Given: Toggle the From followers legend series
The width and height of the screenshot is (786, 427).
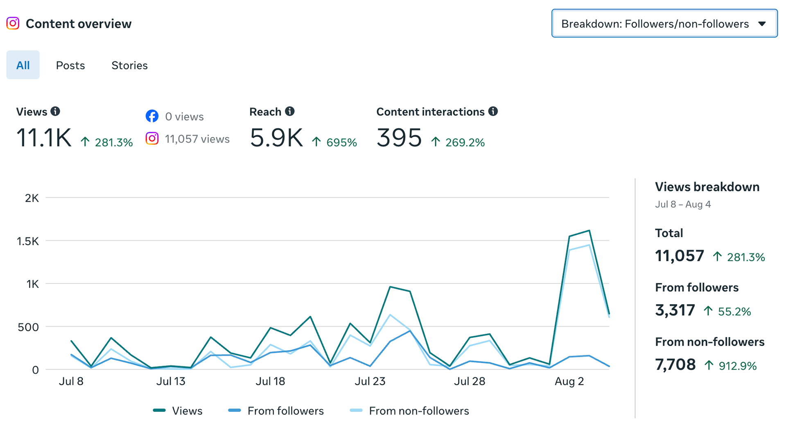Looking at the screenshot, I should (276, 411).
